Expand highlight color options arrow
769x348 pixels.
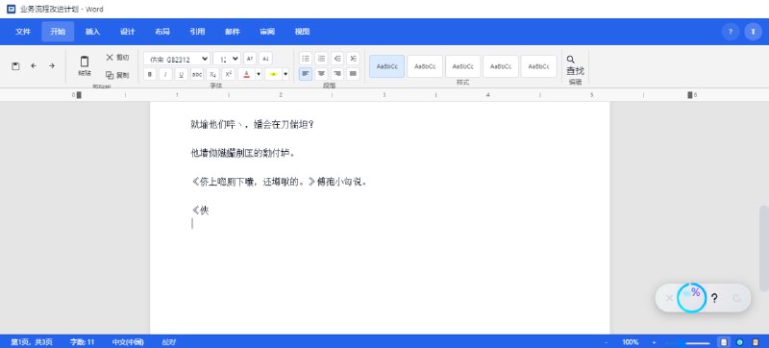click(285, 74)
